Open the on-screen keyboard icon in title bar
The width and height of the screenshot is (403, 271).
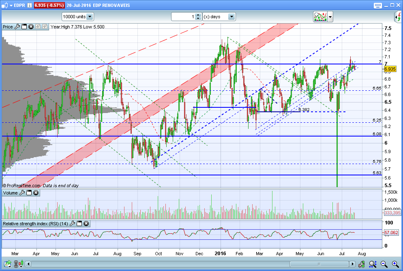click(x=377, y=5)
